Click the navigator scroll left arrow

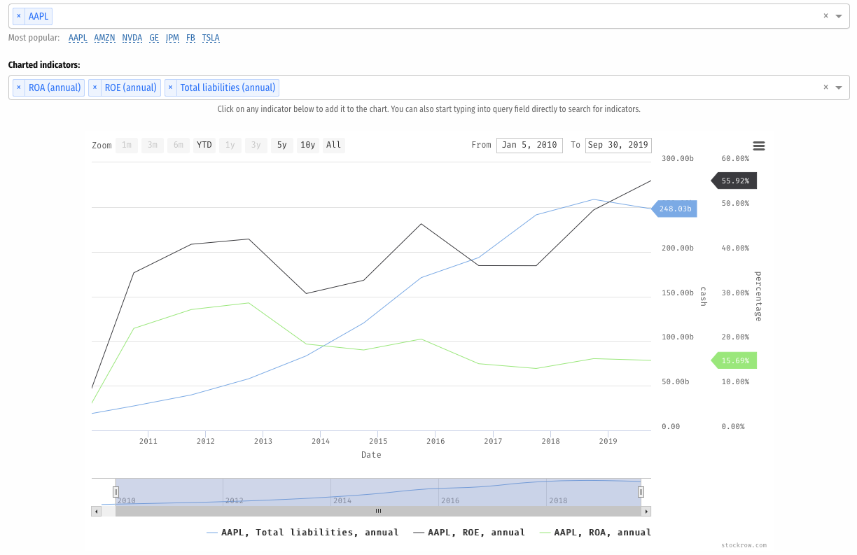click(x=97, y=511)
